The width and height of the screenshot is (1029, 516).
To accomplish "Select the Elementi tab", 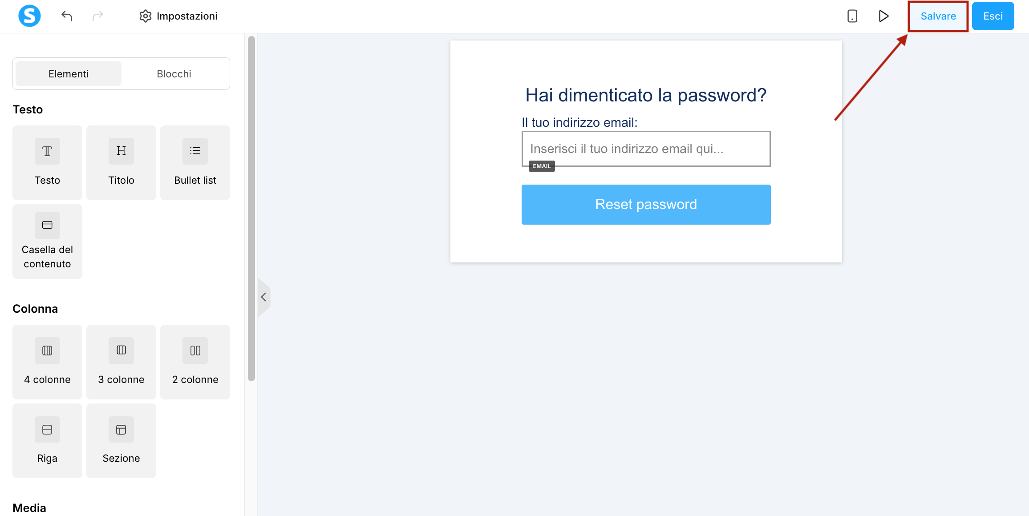I will [x=69, y=74].
